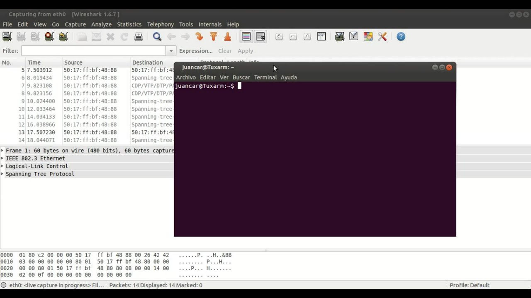Open the Capture menu

(75, 24)
